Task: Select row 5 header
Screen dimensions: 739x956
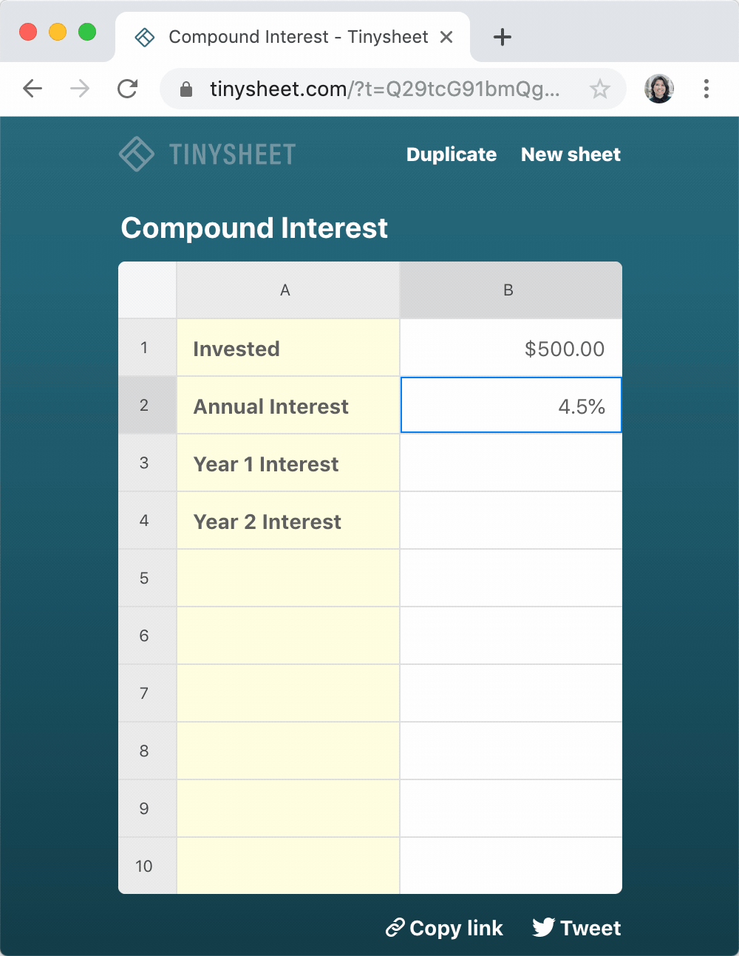Action: click(144, 578)
